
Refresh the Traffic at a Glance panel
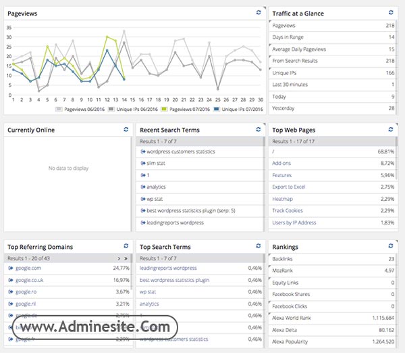391,12
